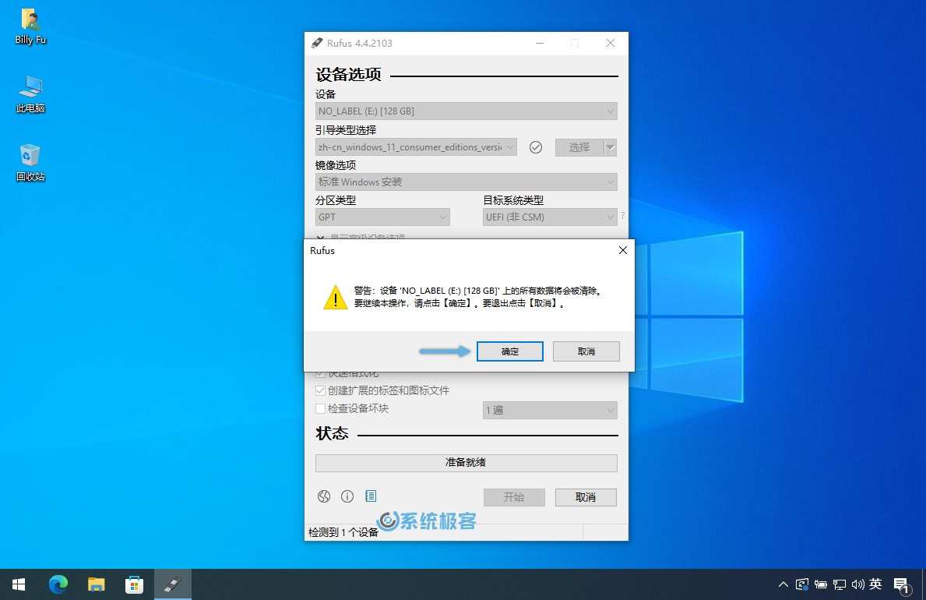Open the Rufus log viewer icon

tap(371, 496)
